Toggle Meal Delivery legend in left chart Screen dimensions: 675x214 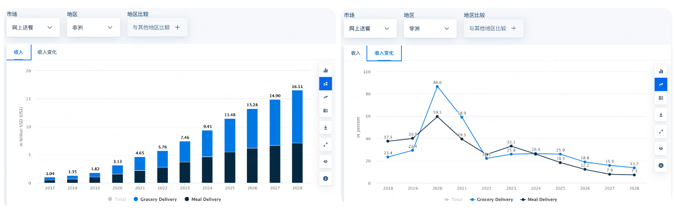pyautogui.click(x=203, y=199)
